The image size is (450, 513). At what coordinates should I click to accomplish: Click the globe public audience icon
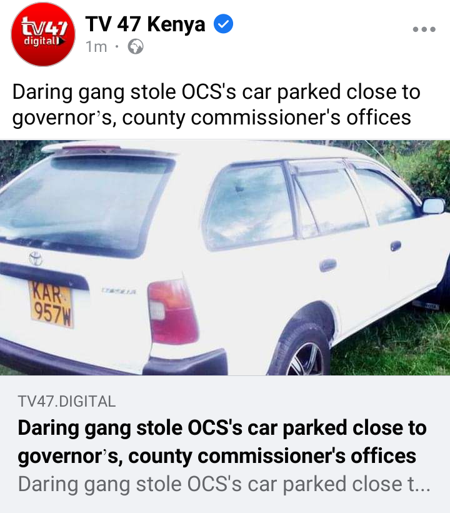tap(135, 46)
